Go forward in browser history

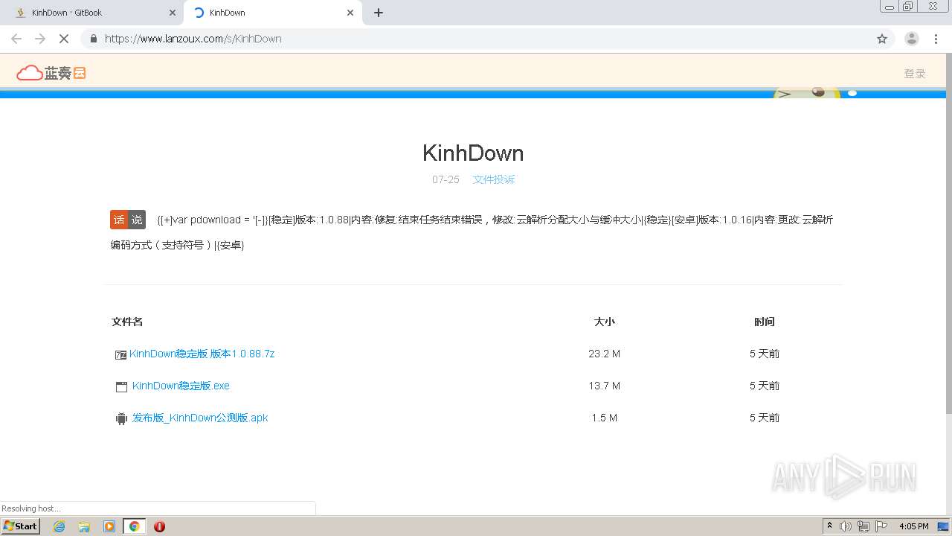click(40, 39)
